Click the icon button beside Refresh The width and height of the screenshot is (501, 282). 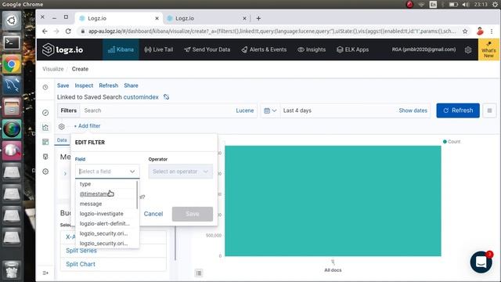[489, 110]
